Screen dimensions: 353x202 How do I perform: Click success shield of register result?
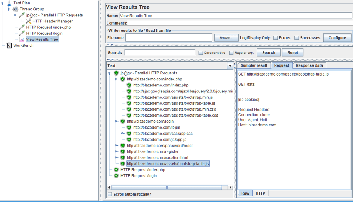pyautogui.click(x=123, y=152)
